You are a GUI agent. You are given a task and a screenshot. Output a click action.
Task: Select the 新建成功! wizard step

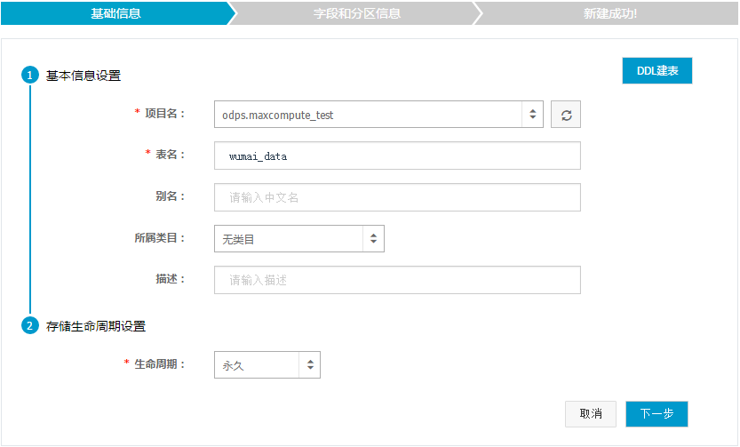tap(609, 13)
